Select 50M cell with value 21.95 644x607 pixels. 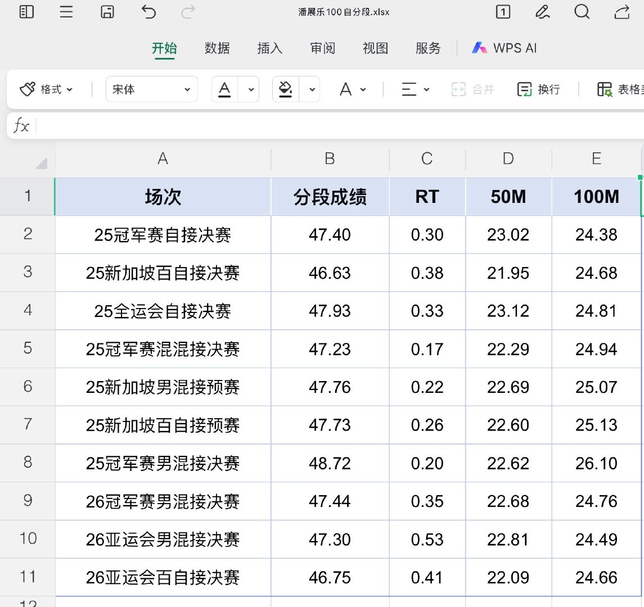pos(508,273)
